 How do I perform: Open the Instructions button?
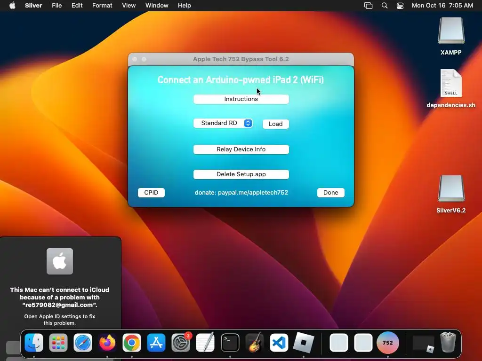[241, 99]
